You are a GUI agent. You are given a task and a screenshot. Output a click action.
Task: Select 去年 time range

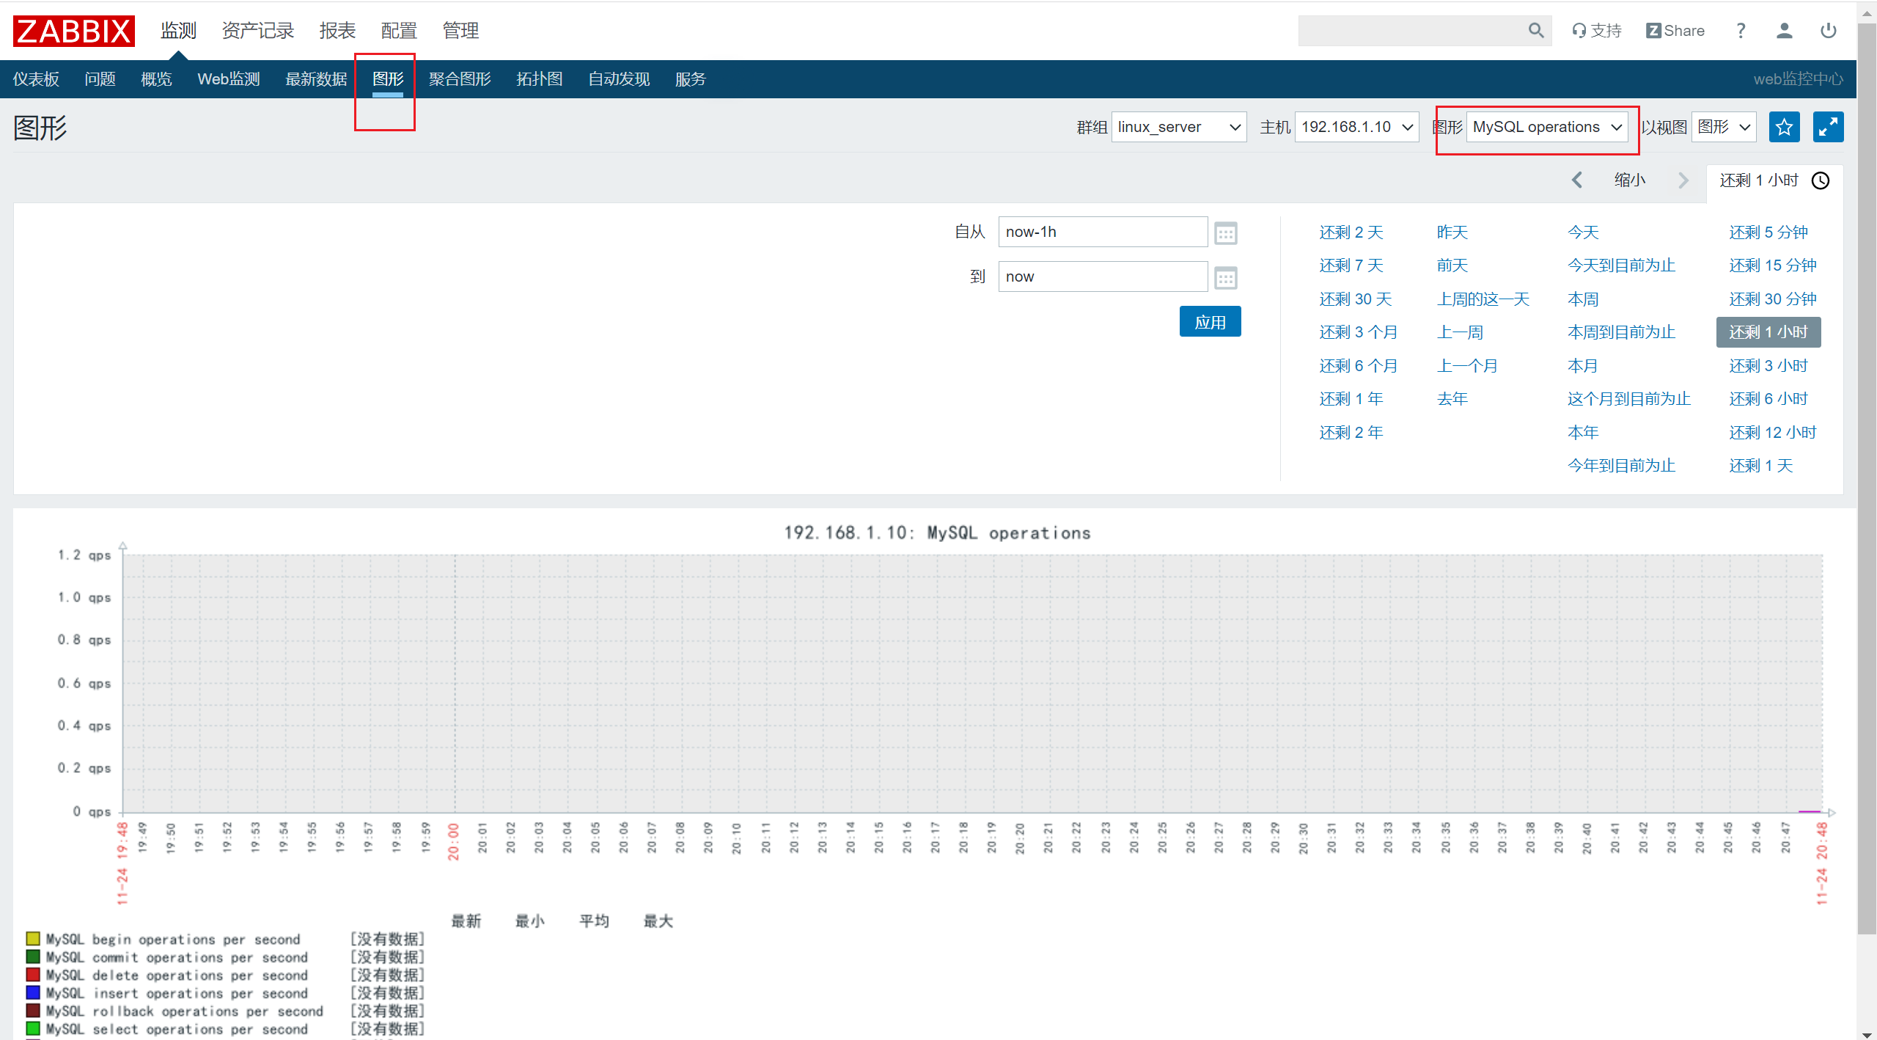(x=1452, y=399)
